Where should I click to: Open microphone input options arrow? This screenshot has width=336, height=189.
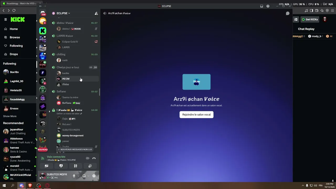tap(78, 176)
